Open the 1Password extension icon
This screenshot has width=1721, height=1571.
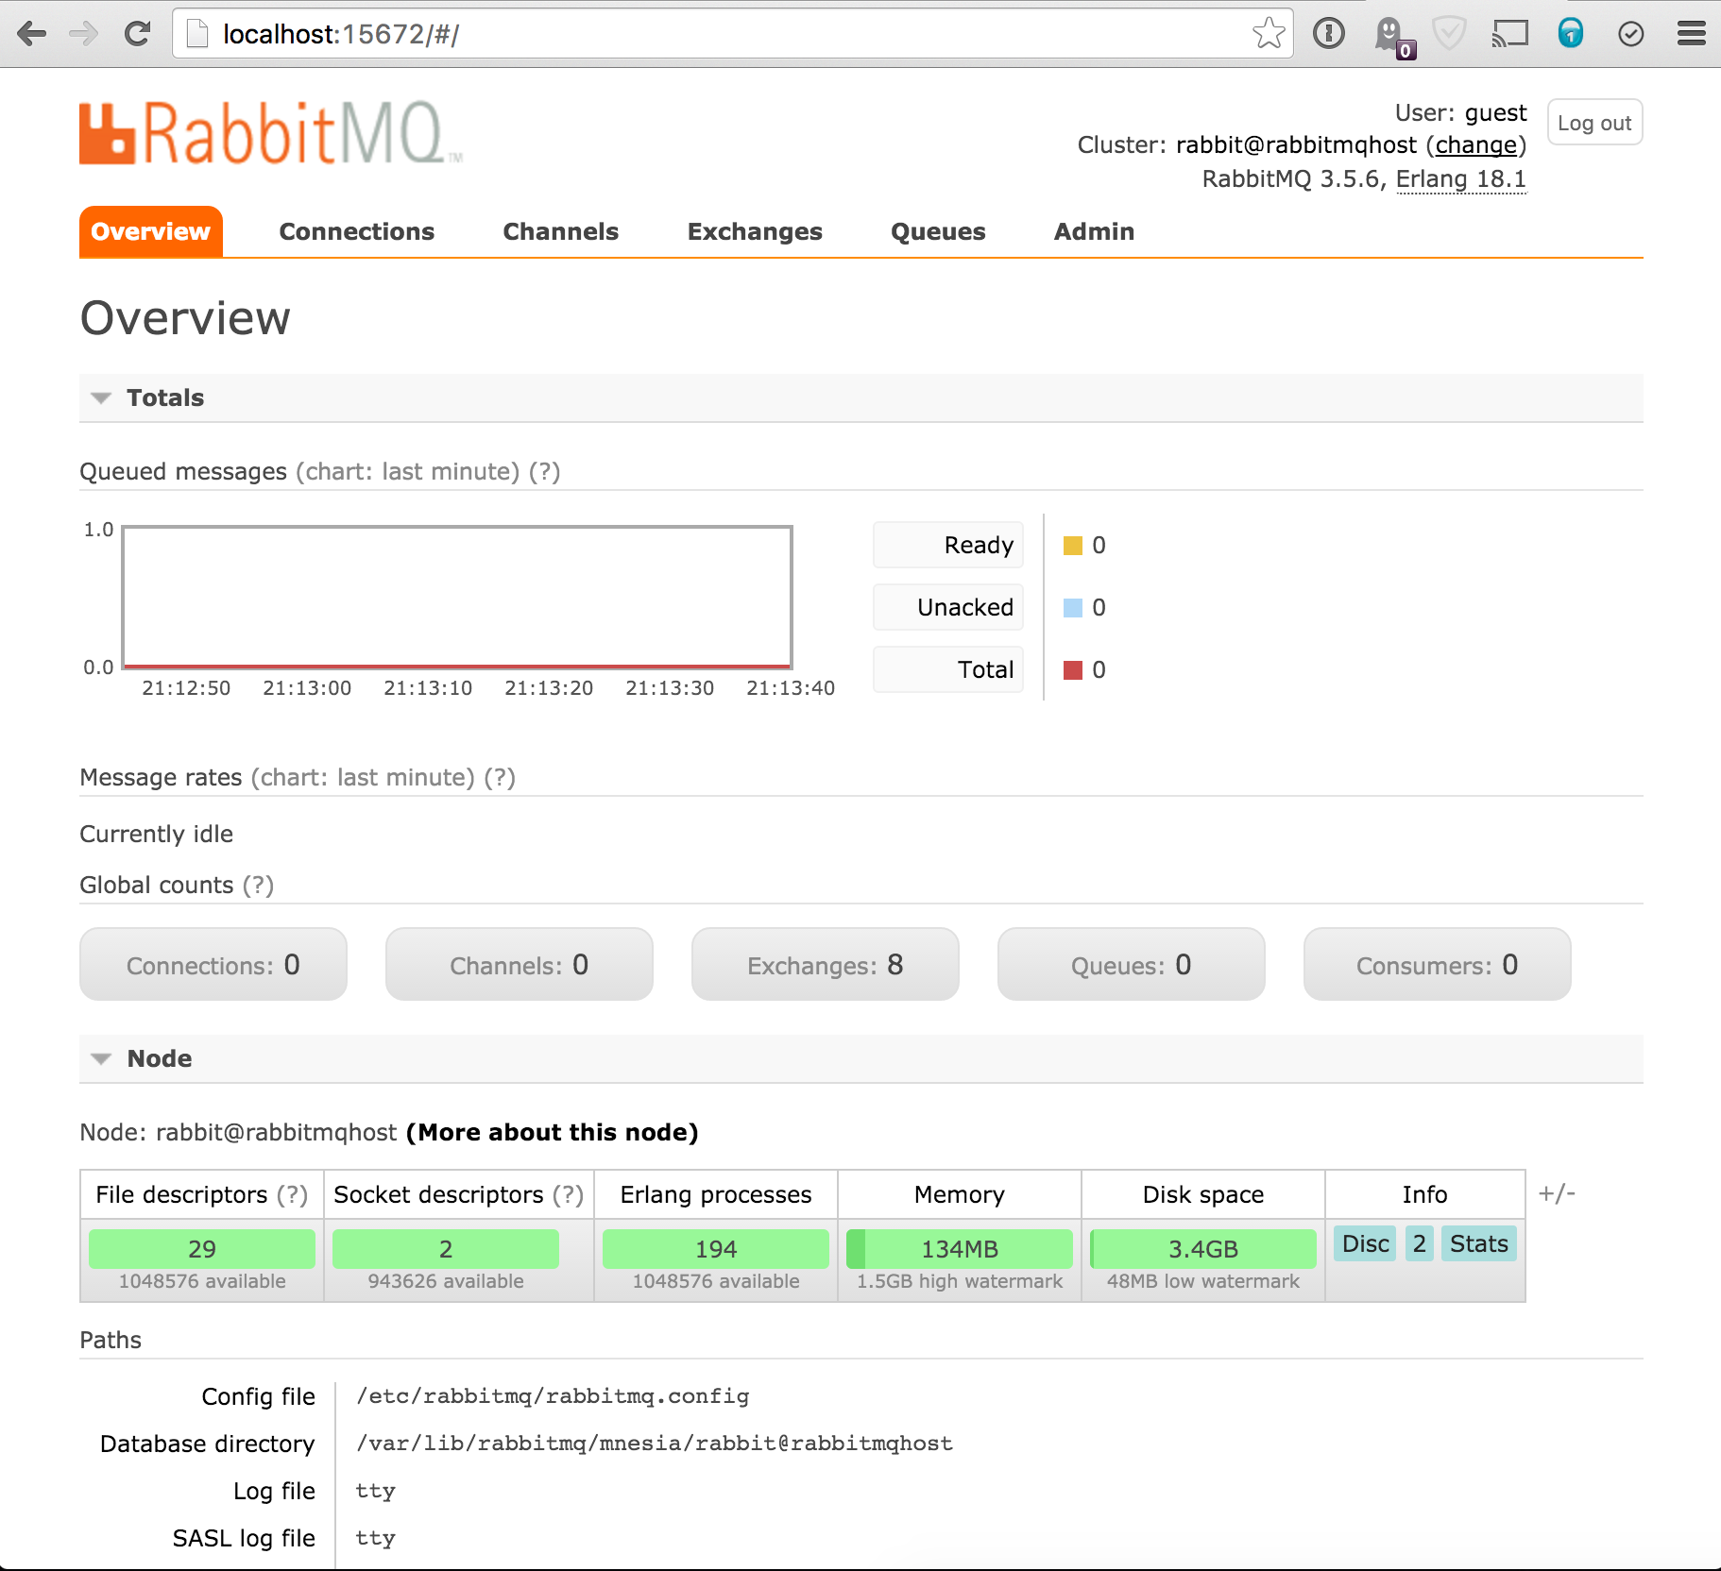tap(1329, 34)
